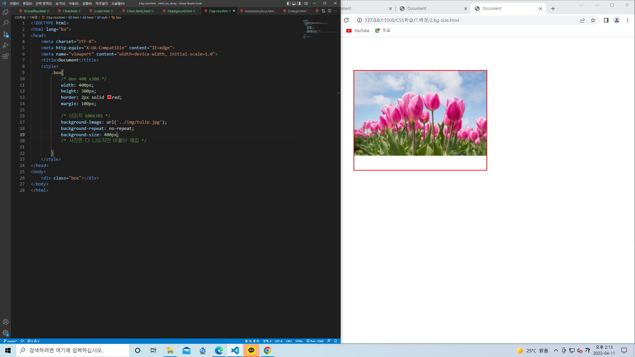Split the editor to the right
Image resolution: width=635 pixels, height=357 pixels.
[329, 11]
